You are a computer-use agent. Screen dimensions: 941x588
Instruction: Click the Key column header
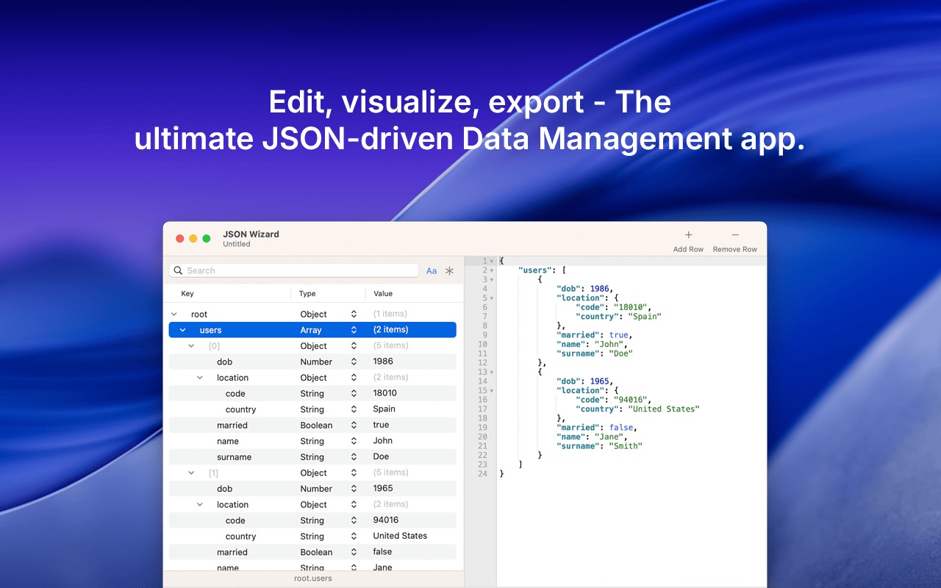point(187,293)
